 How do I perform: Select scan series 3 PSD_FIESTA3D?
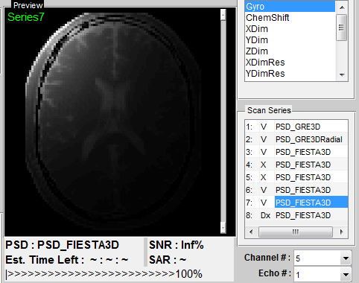296,152
